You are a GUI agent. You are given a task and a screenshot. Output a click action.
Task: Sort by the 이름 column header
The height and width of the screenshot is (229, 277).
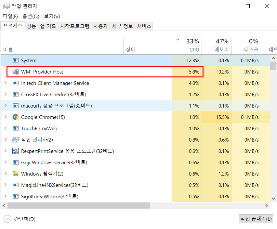pyautogui.click(x=62, y=46)
